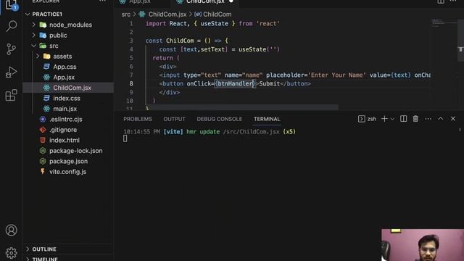Screen dimensions: 464x261
Task: Open the Source Control view
Action: 12,49
